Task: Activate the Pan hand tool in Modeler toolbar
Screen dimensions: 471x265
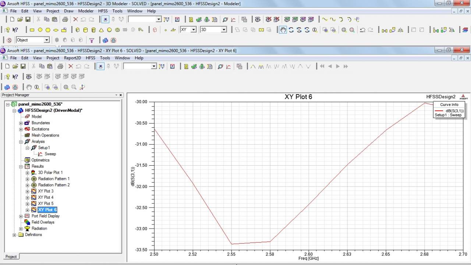Action: (x=283, y=30)
